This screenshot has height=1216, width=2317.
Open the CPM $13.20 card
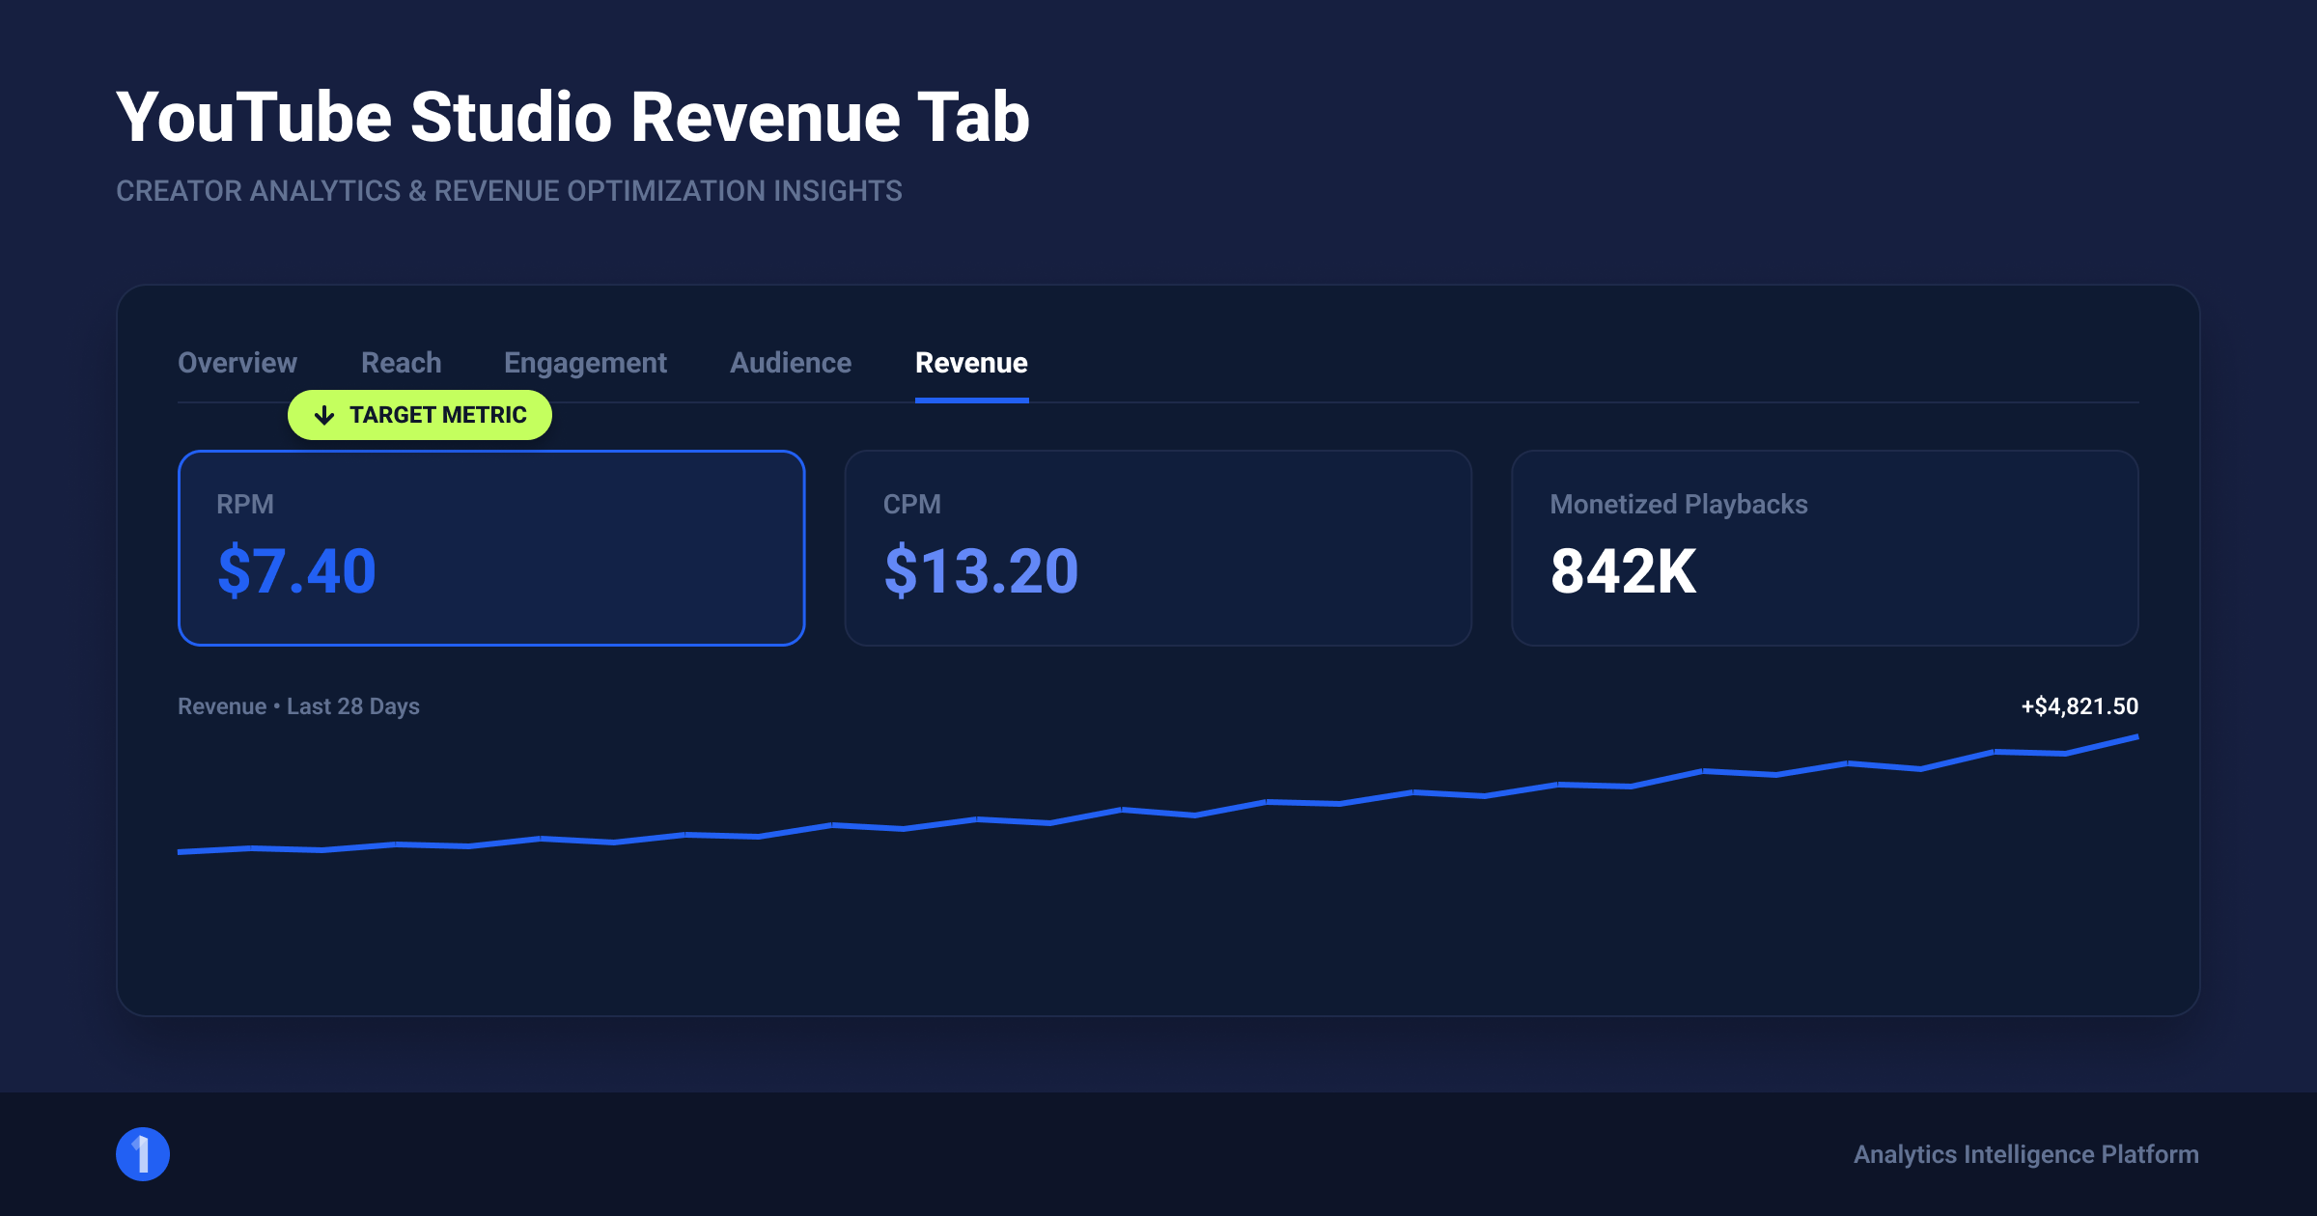point(1158,548)
